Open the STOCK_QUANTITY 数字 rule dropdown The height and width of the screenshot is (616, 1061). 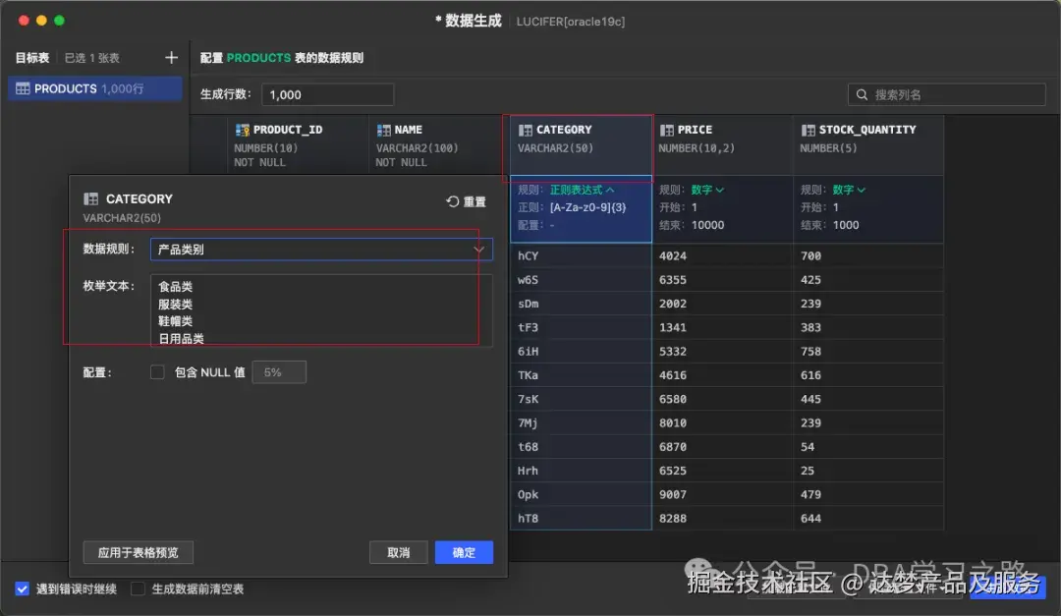coord(849,191)
